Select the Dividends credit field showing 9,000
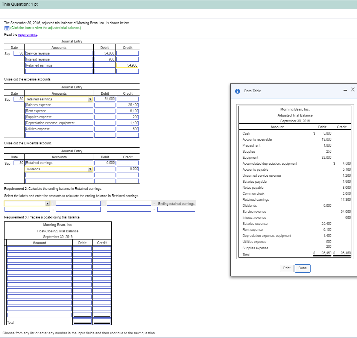Screen dimensions: 357x338 128,169
